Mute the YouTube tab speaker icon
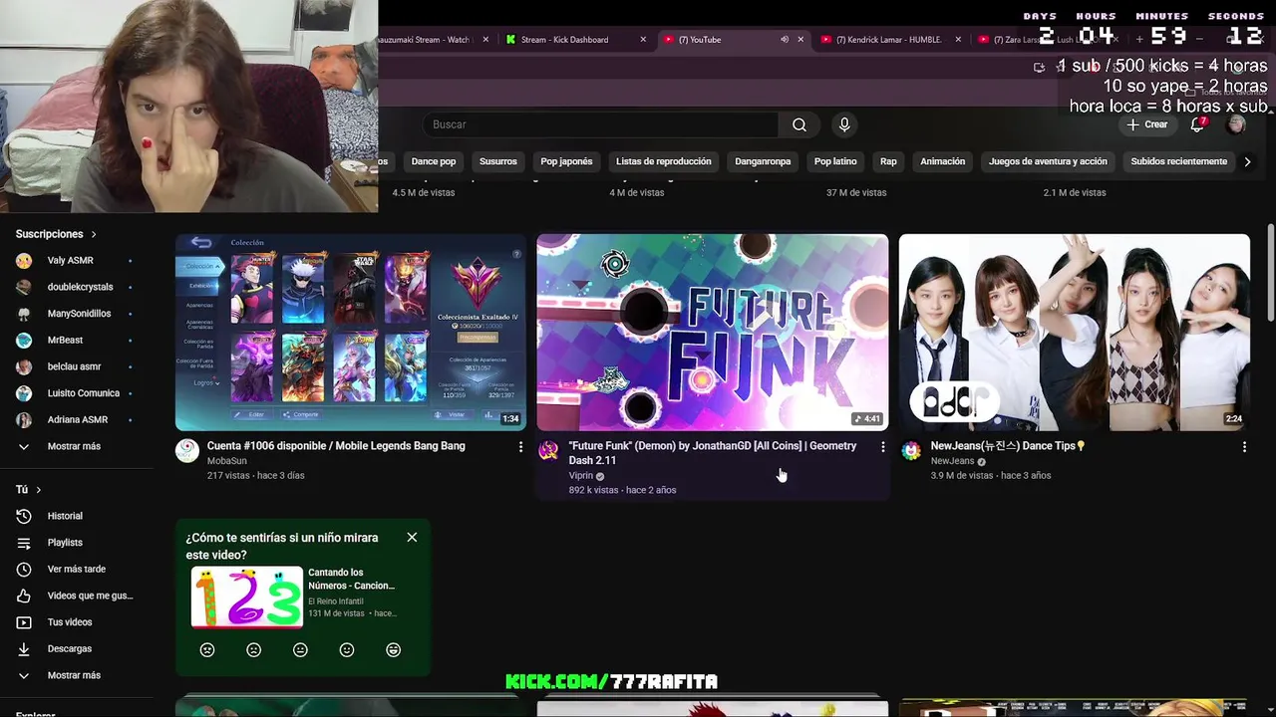 (785, 40)
